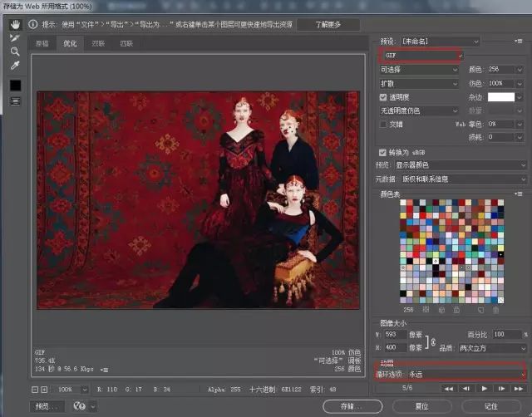Select the Hand tool
This screenshot has width=532, height=417.
pyautogui.click(x=15, y=24)
